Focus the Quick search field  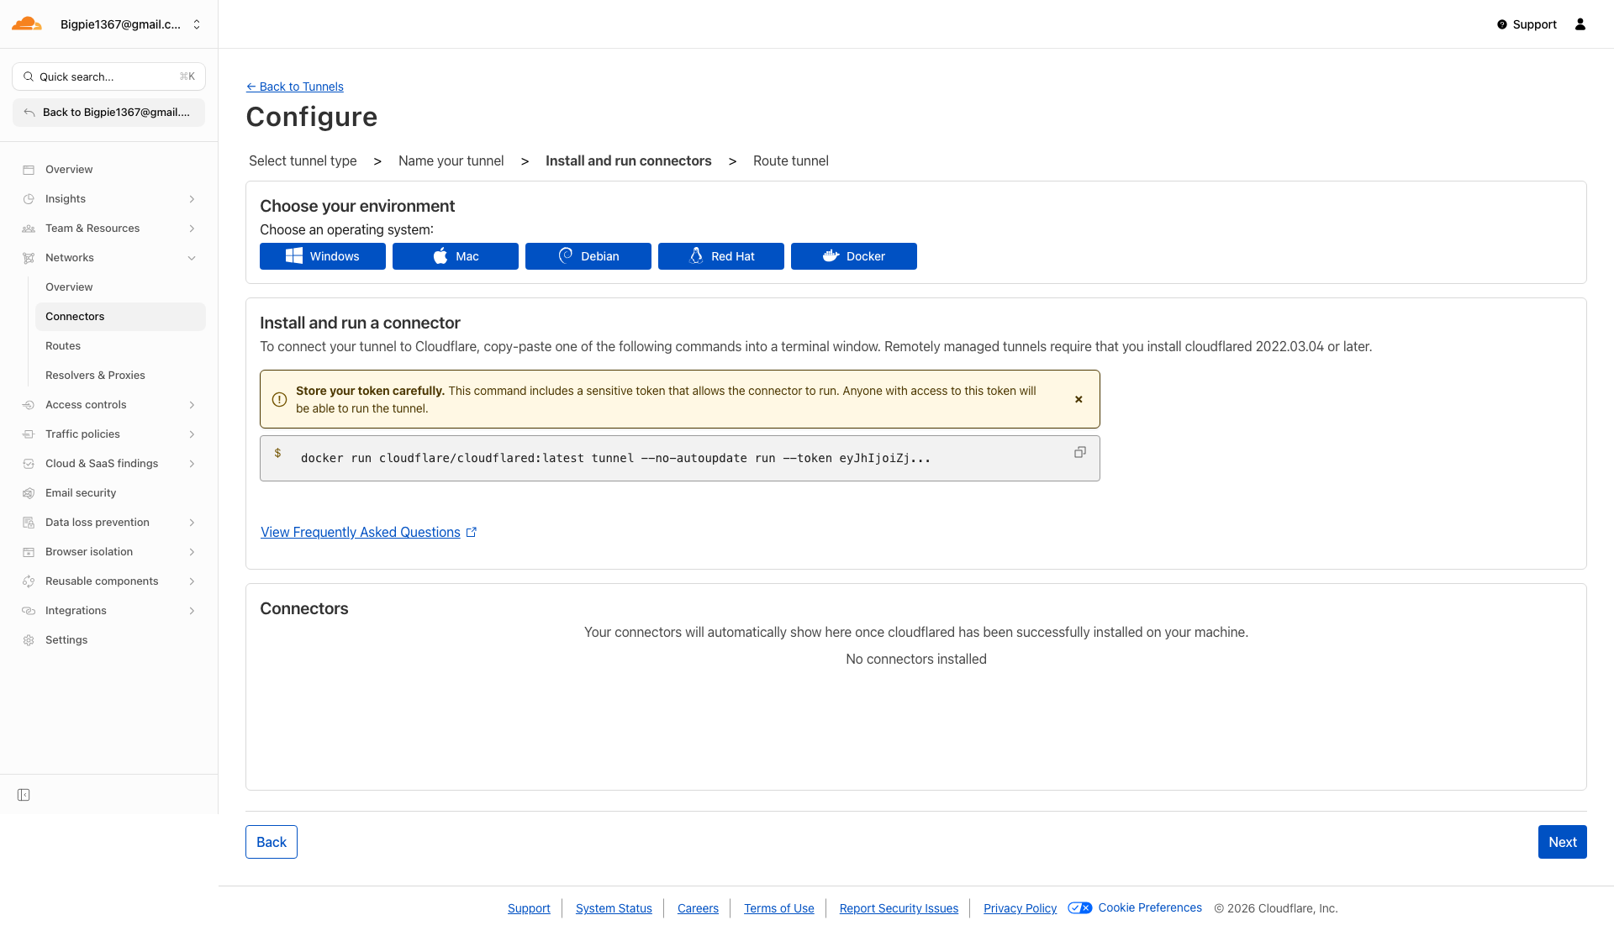tap(108, 76)
